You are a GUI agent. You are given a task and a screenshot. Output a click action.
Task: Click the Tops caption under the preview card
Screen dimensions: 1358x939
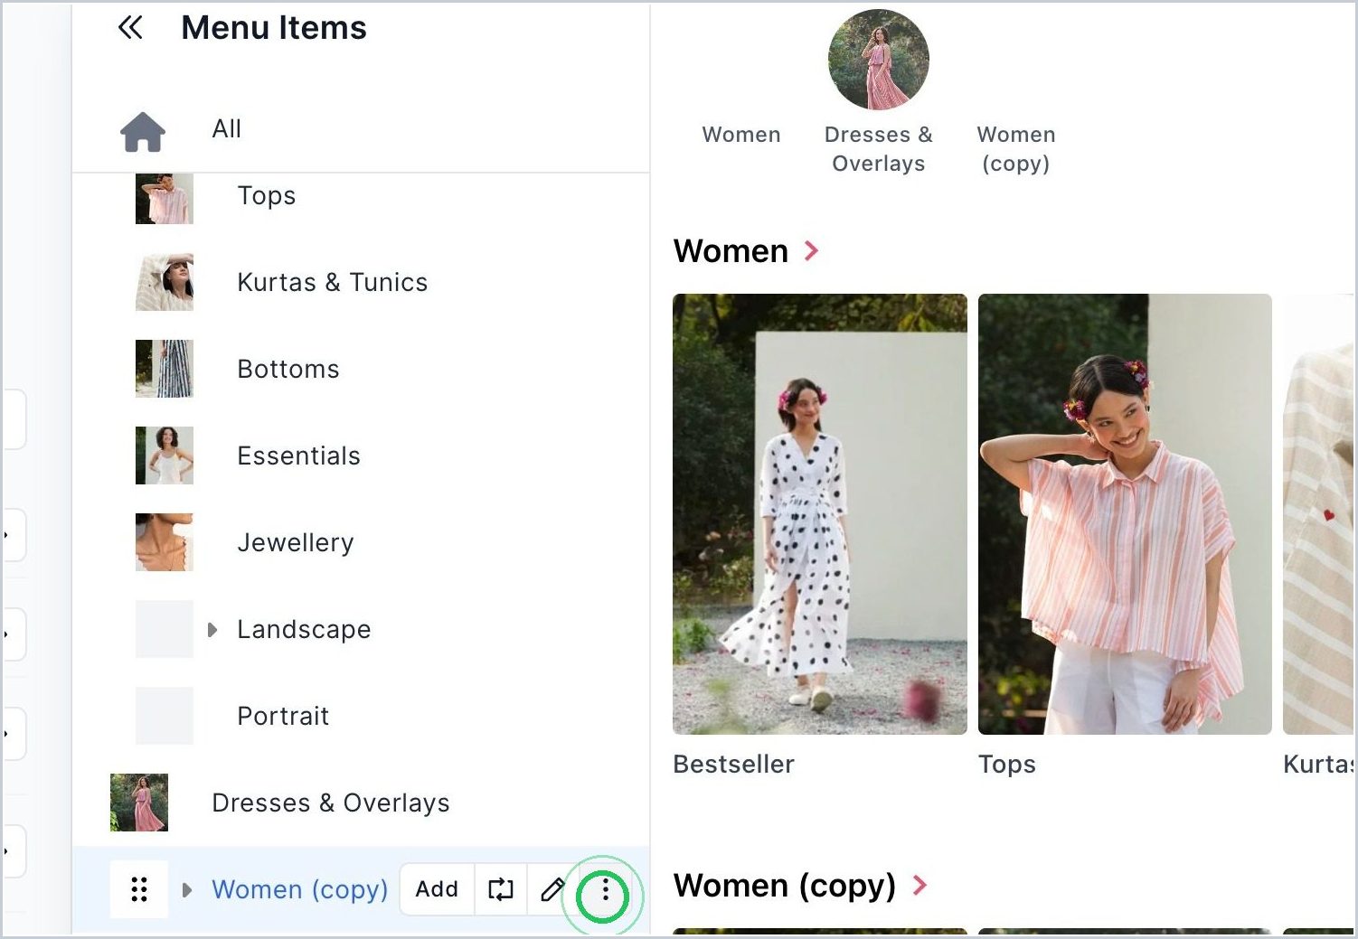coord(1006,765)
